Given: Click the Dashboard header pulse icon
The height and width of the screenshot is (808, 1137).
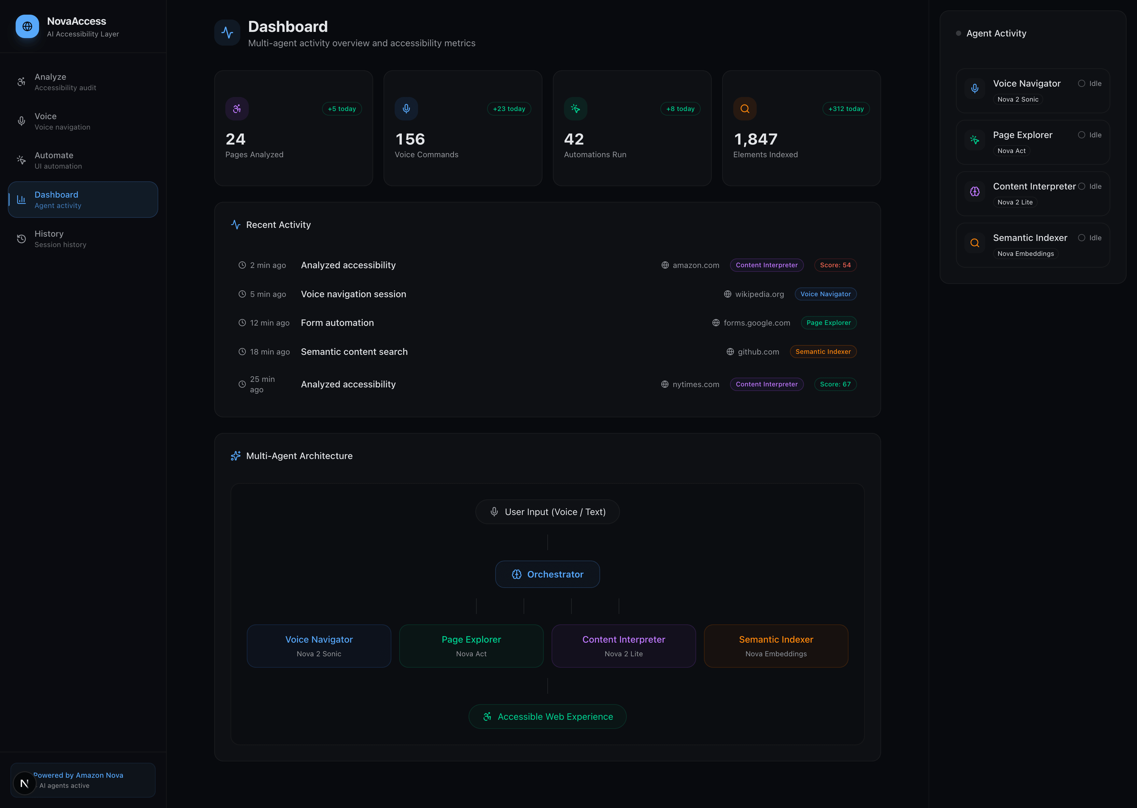Looking at the screenshot, I should [x=227, y=33].
